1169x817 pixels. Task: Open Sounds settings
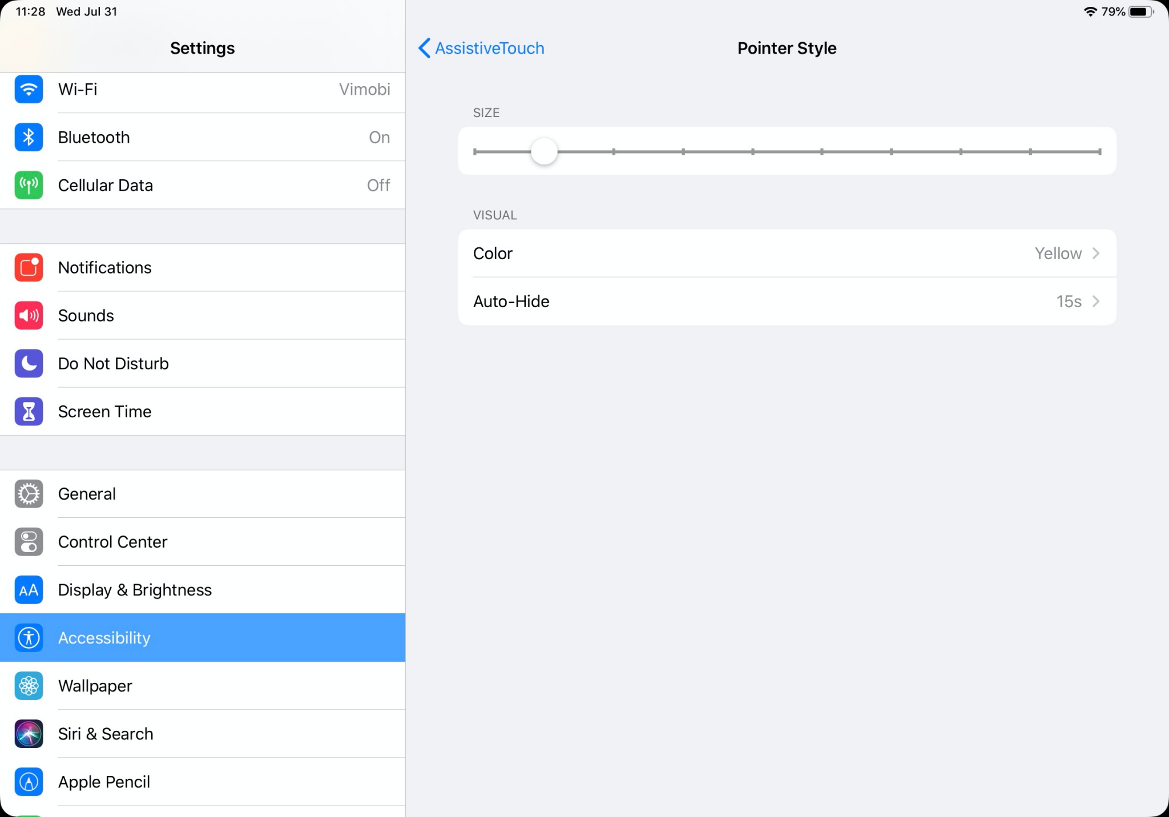pyautogui.click(x=203, y=315)
